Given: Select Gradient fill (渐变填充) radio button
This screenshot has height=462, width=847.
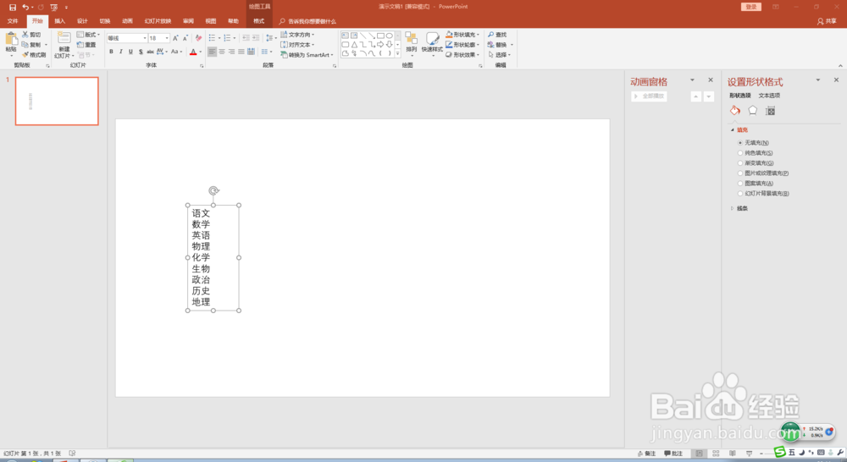Looking at the screenshot, I should [x=740, y=163].
